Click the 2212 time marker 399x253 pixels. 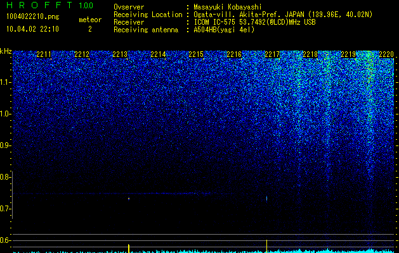tap(82, 54)
